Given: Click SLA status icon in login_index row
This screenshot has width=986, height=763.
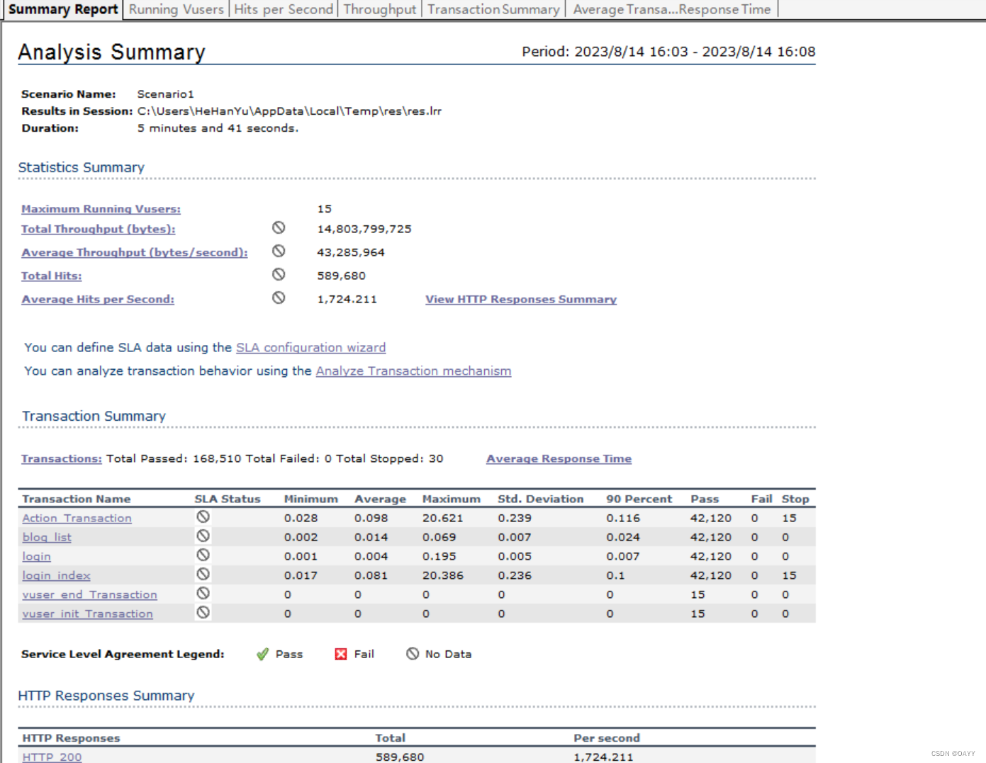Looking at the screenshot, I should point(203,574).
